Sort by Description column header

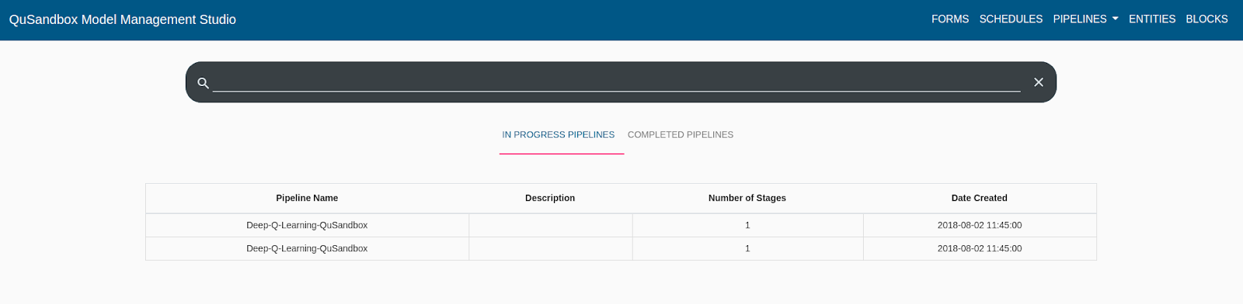[550, 198]
